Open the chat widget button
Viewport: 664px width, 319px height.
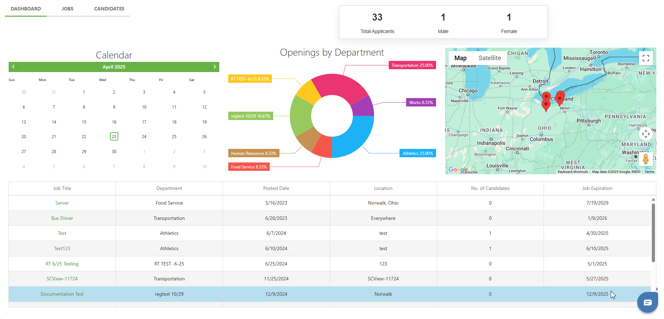click(648, 302)
